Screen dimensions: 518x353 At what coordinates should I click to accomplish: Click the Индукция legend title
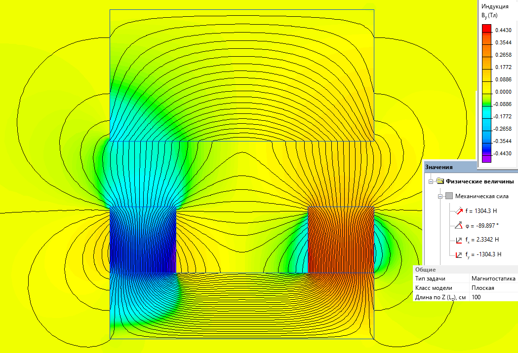pyautogui.click(x=495, y=6)
